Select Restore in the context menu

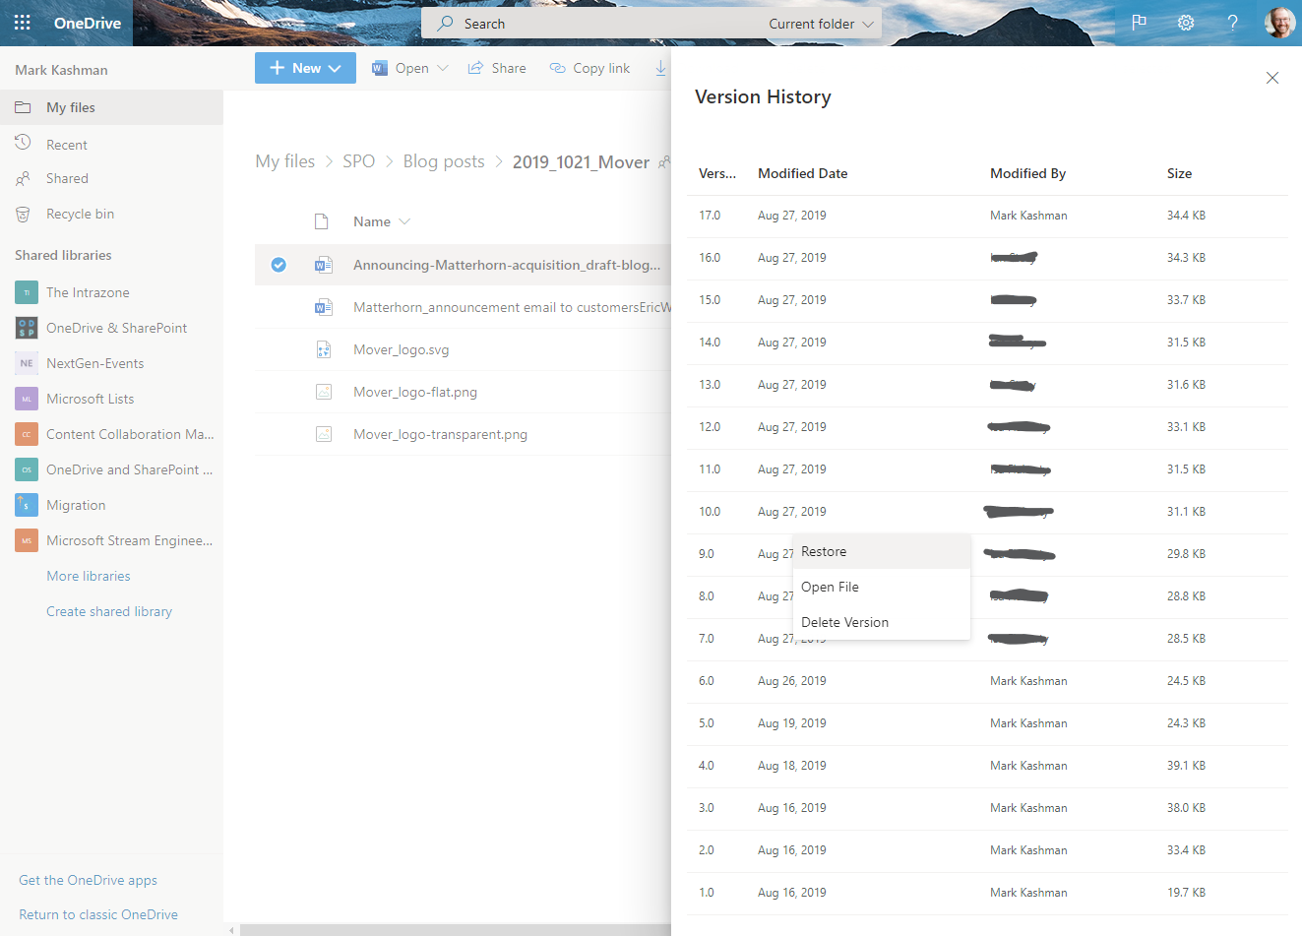click(x=882, y=551)
